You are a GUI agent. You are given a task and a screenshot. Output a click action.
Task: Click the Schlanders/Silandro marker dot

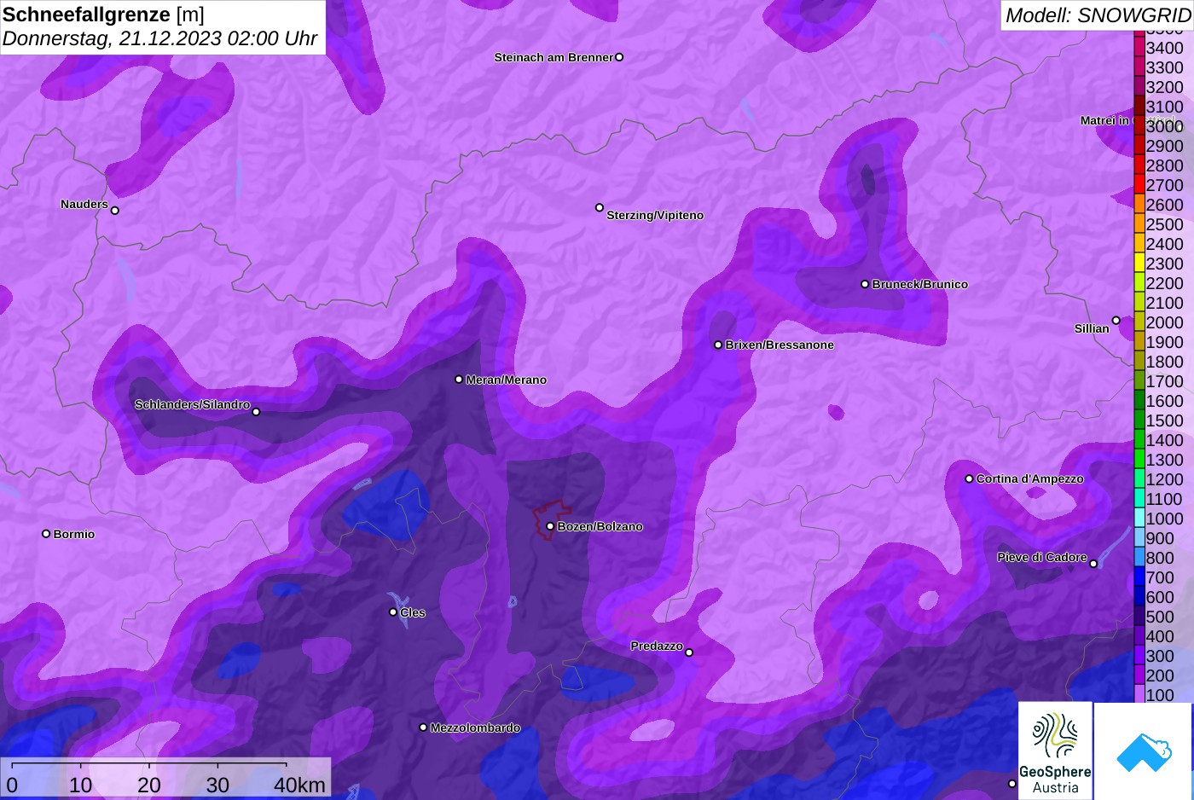pyautogui.click(x=256, y=412)
